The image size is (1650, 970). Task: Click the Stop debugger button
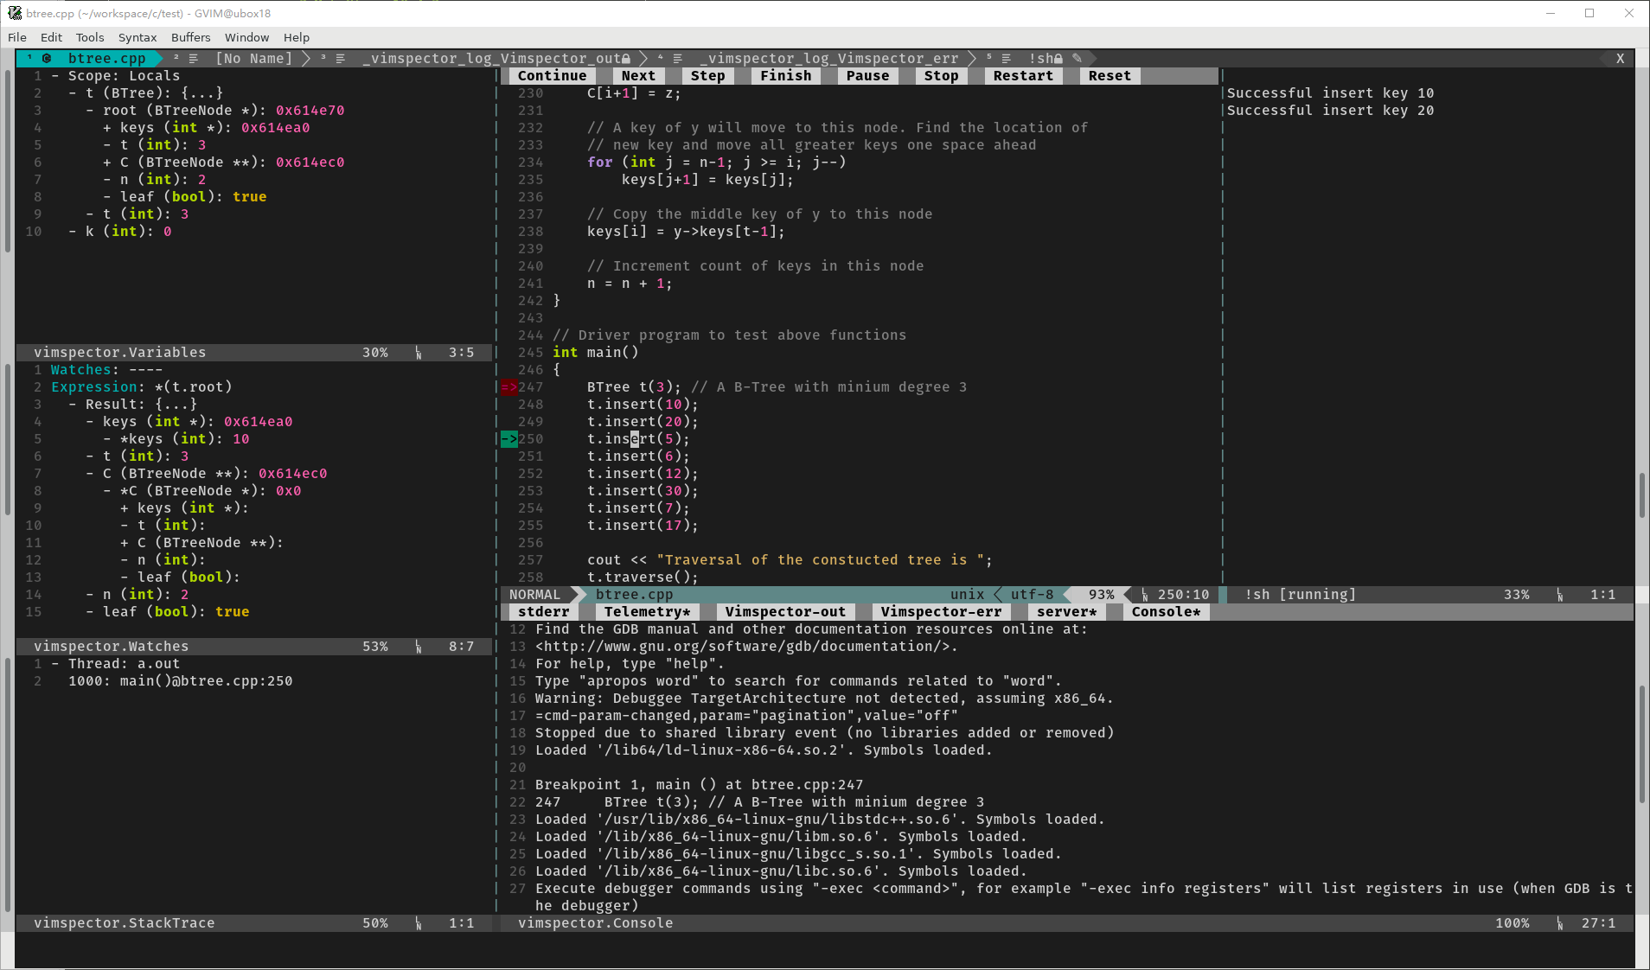(x=941, y=76)
